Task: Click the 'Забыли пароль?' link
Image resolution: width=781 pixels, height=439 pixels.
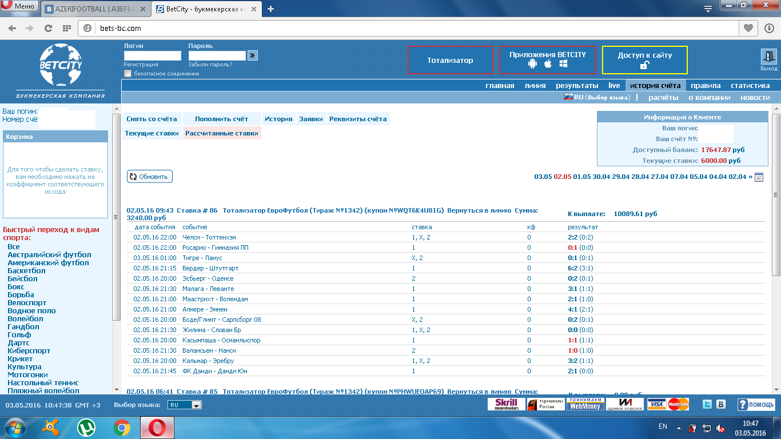Action: click(210, 65)
